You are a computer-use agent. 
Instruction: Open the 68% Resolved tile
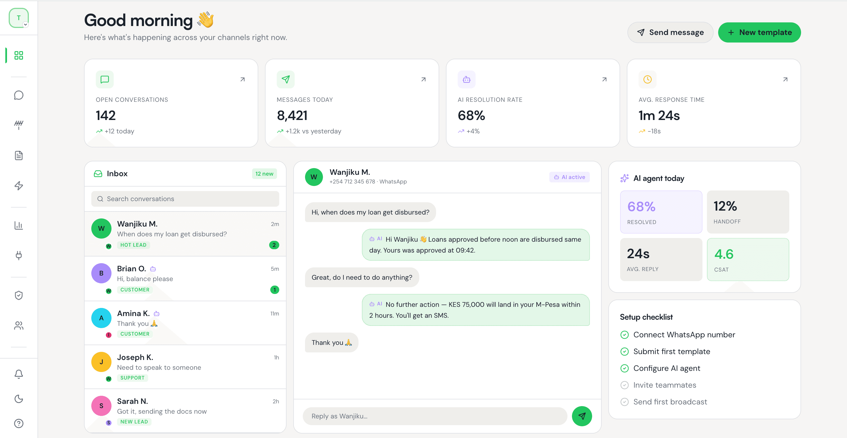(x=661, y=212)
